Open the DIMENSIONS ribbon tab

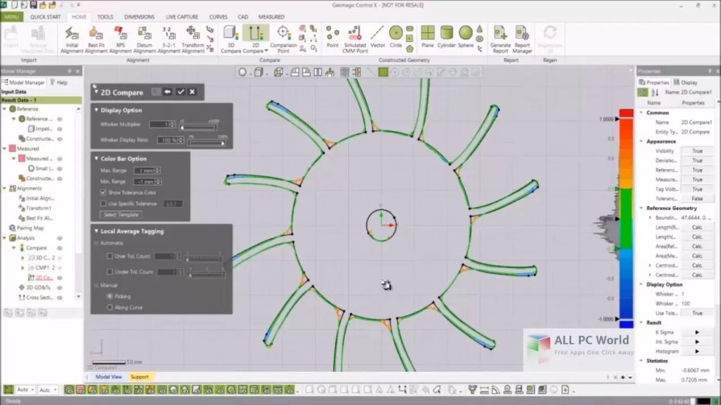click(x=139, y=17)
